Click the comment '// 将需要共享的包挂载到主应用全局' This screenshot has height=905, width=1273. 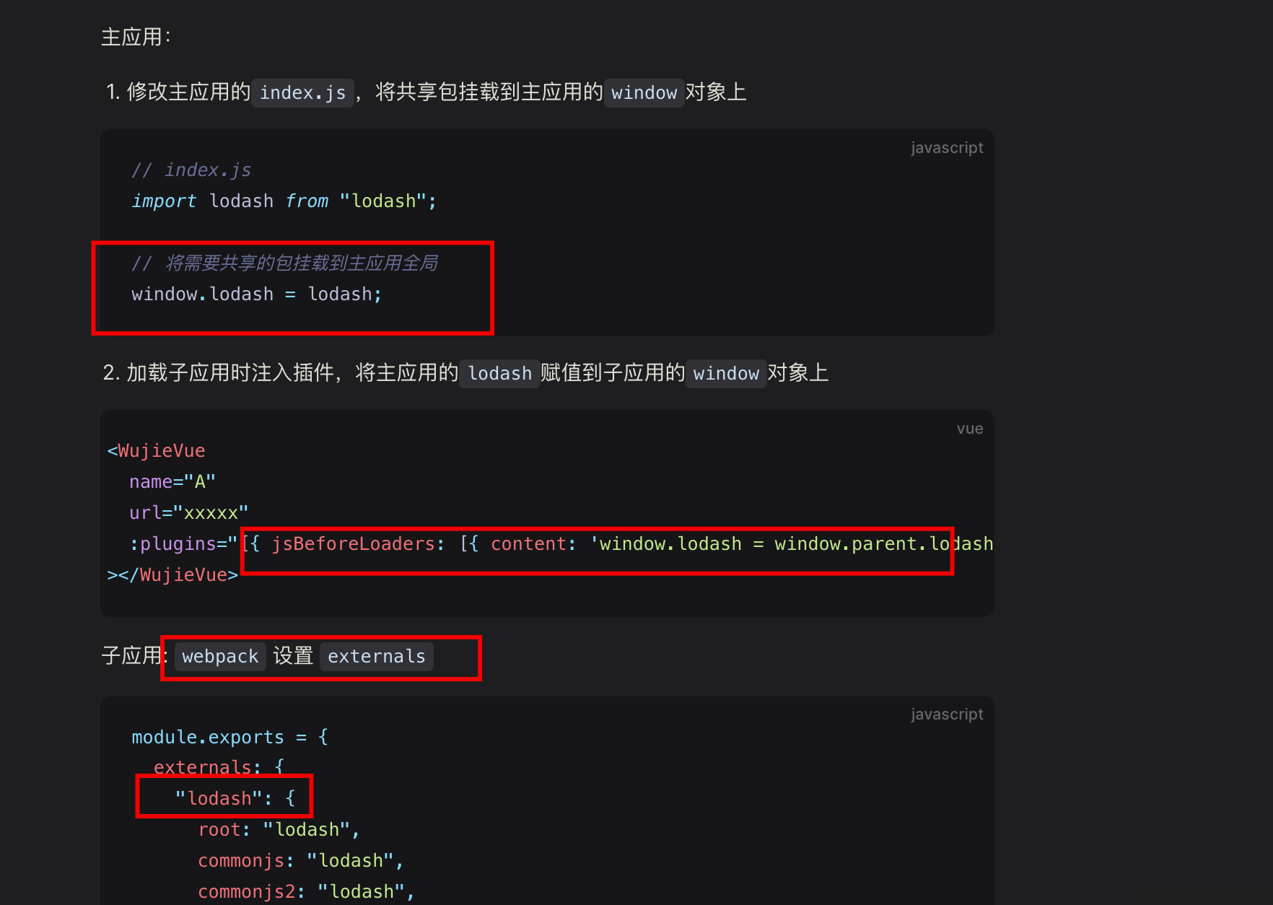coord(284,263)
